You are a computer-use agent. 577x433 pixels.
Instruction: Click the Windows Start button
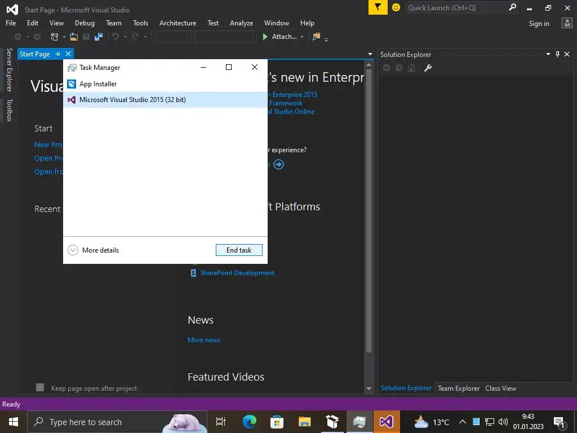[14, 422]
